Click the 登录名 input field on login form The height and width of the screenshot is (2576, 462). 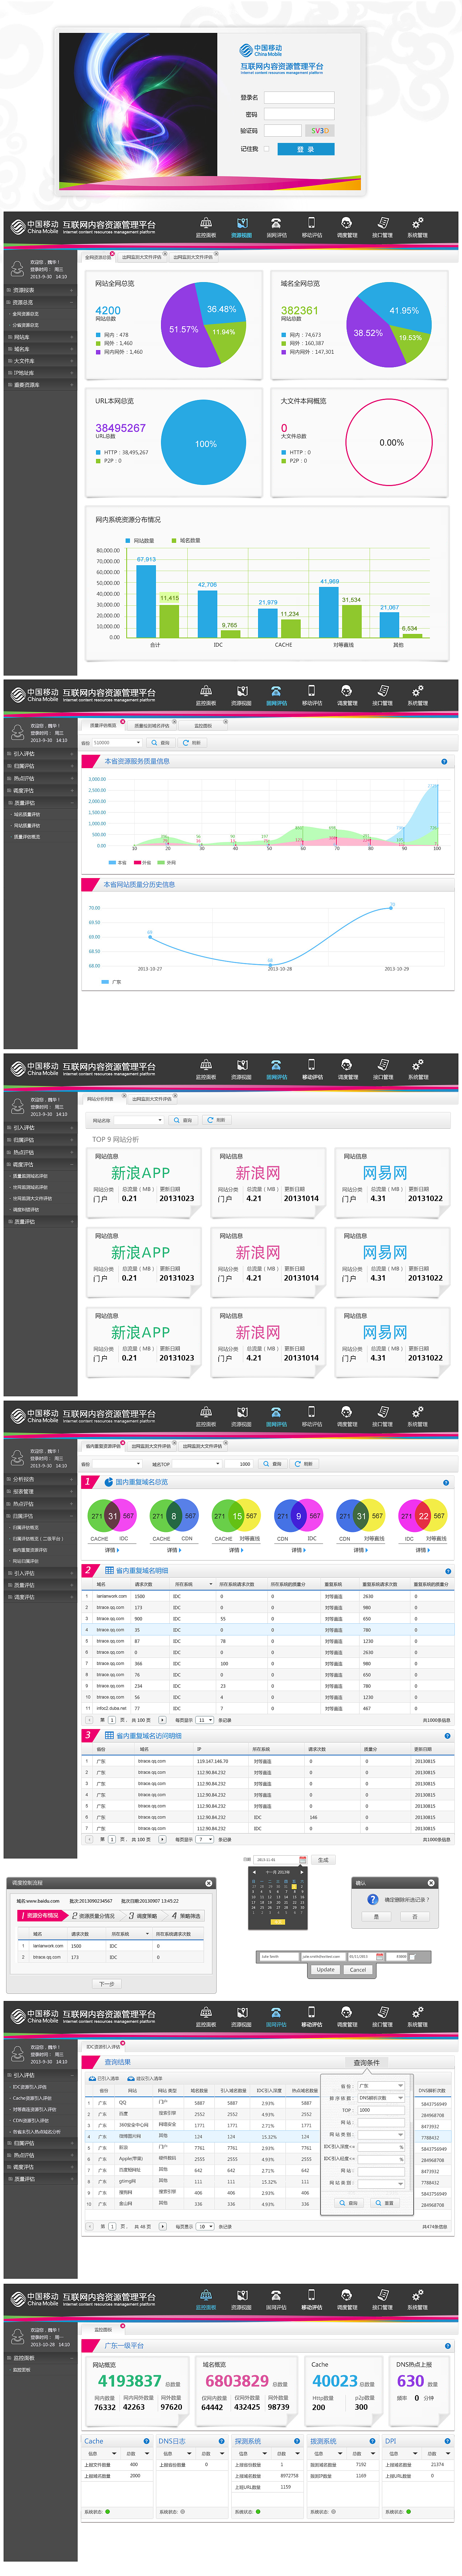pos(298,98)
